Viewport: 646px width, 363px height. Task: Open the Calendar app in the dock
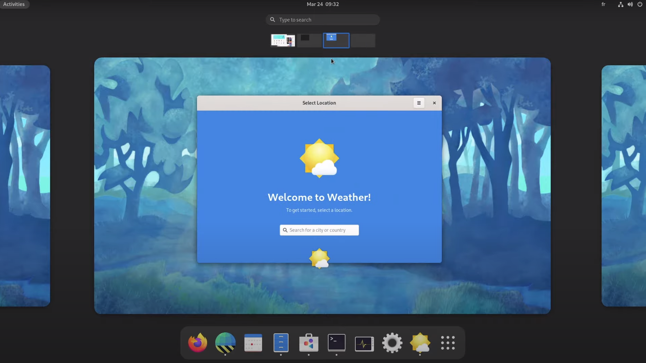click(253, 343)
